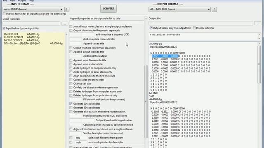Image resolution: width=264 pixels, height=148 pixels.
Task: Click the 'Append text to title' input field
Action: tap(75, 44)
